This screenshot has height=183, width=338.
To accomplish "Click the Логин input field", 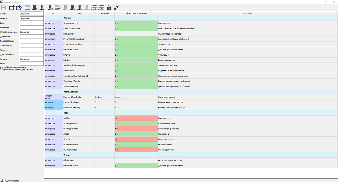I will tap(32, 13).
